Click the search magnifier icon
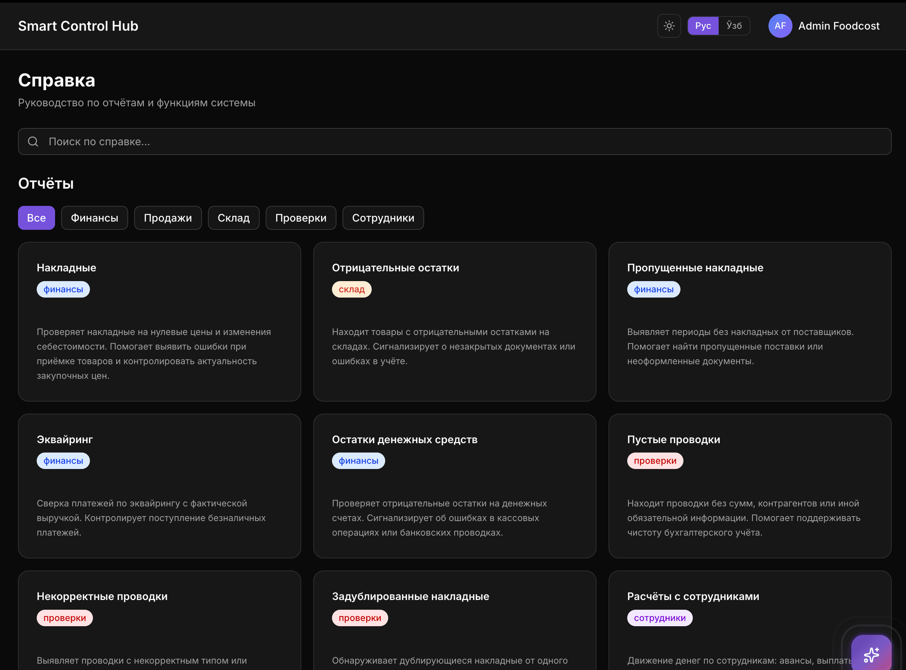This screenshot has height=670, width=906. (33, 141)
